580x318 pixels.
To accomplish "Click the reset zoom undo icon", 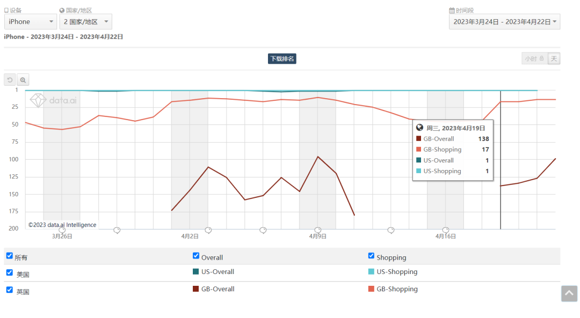I will 10,80.
